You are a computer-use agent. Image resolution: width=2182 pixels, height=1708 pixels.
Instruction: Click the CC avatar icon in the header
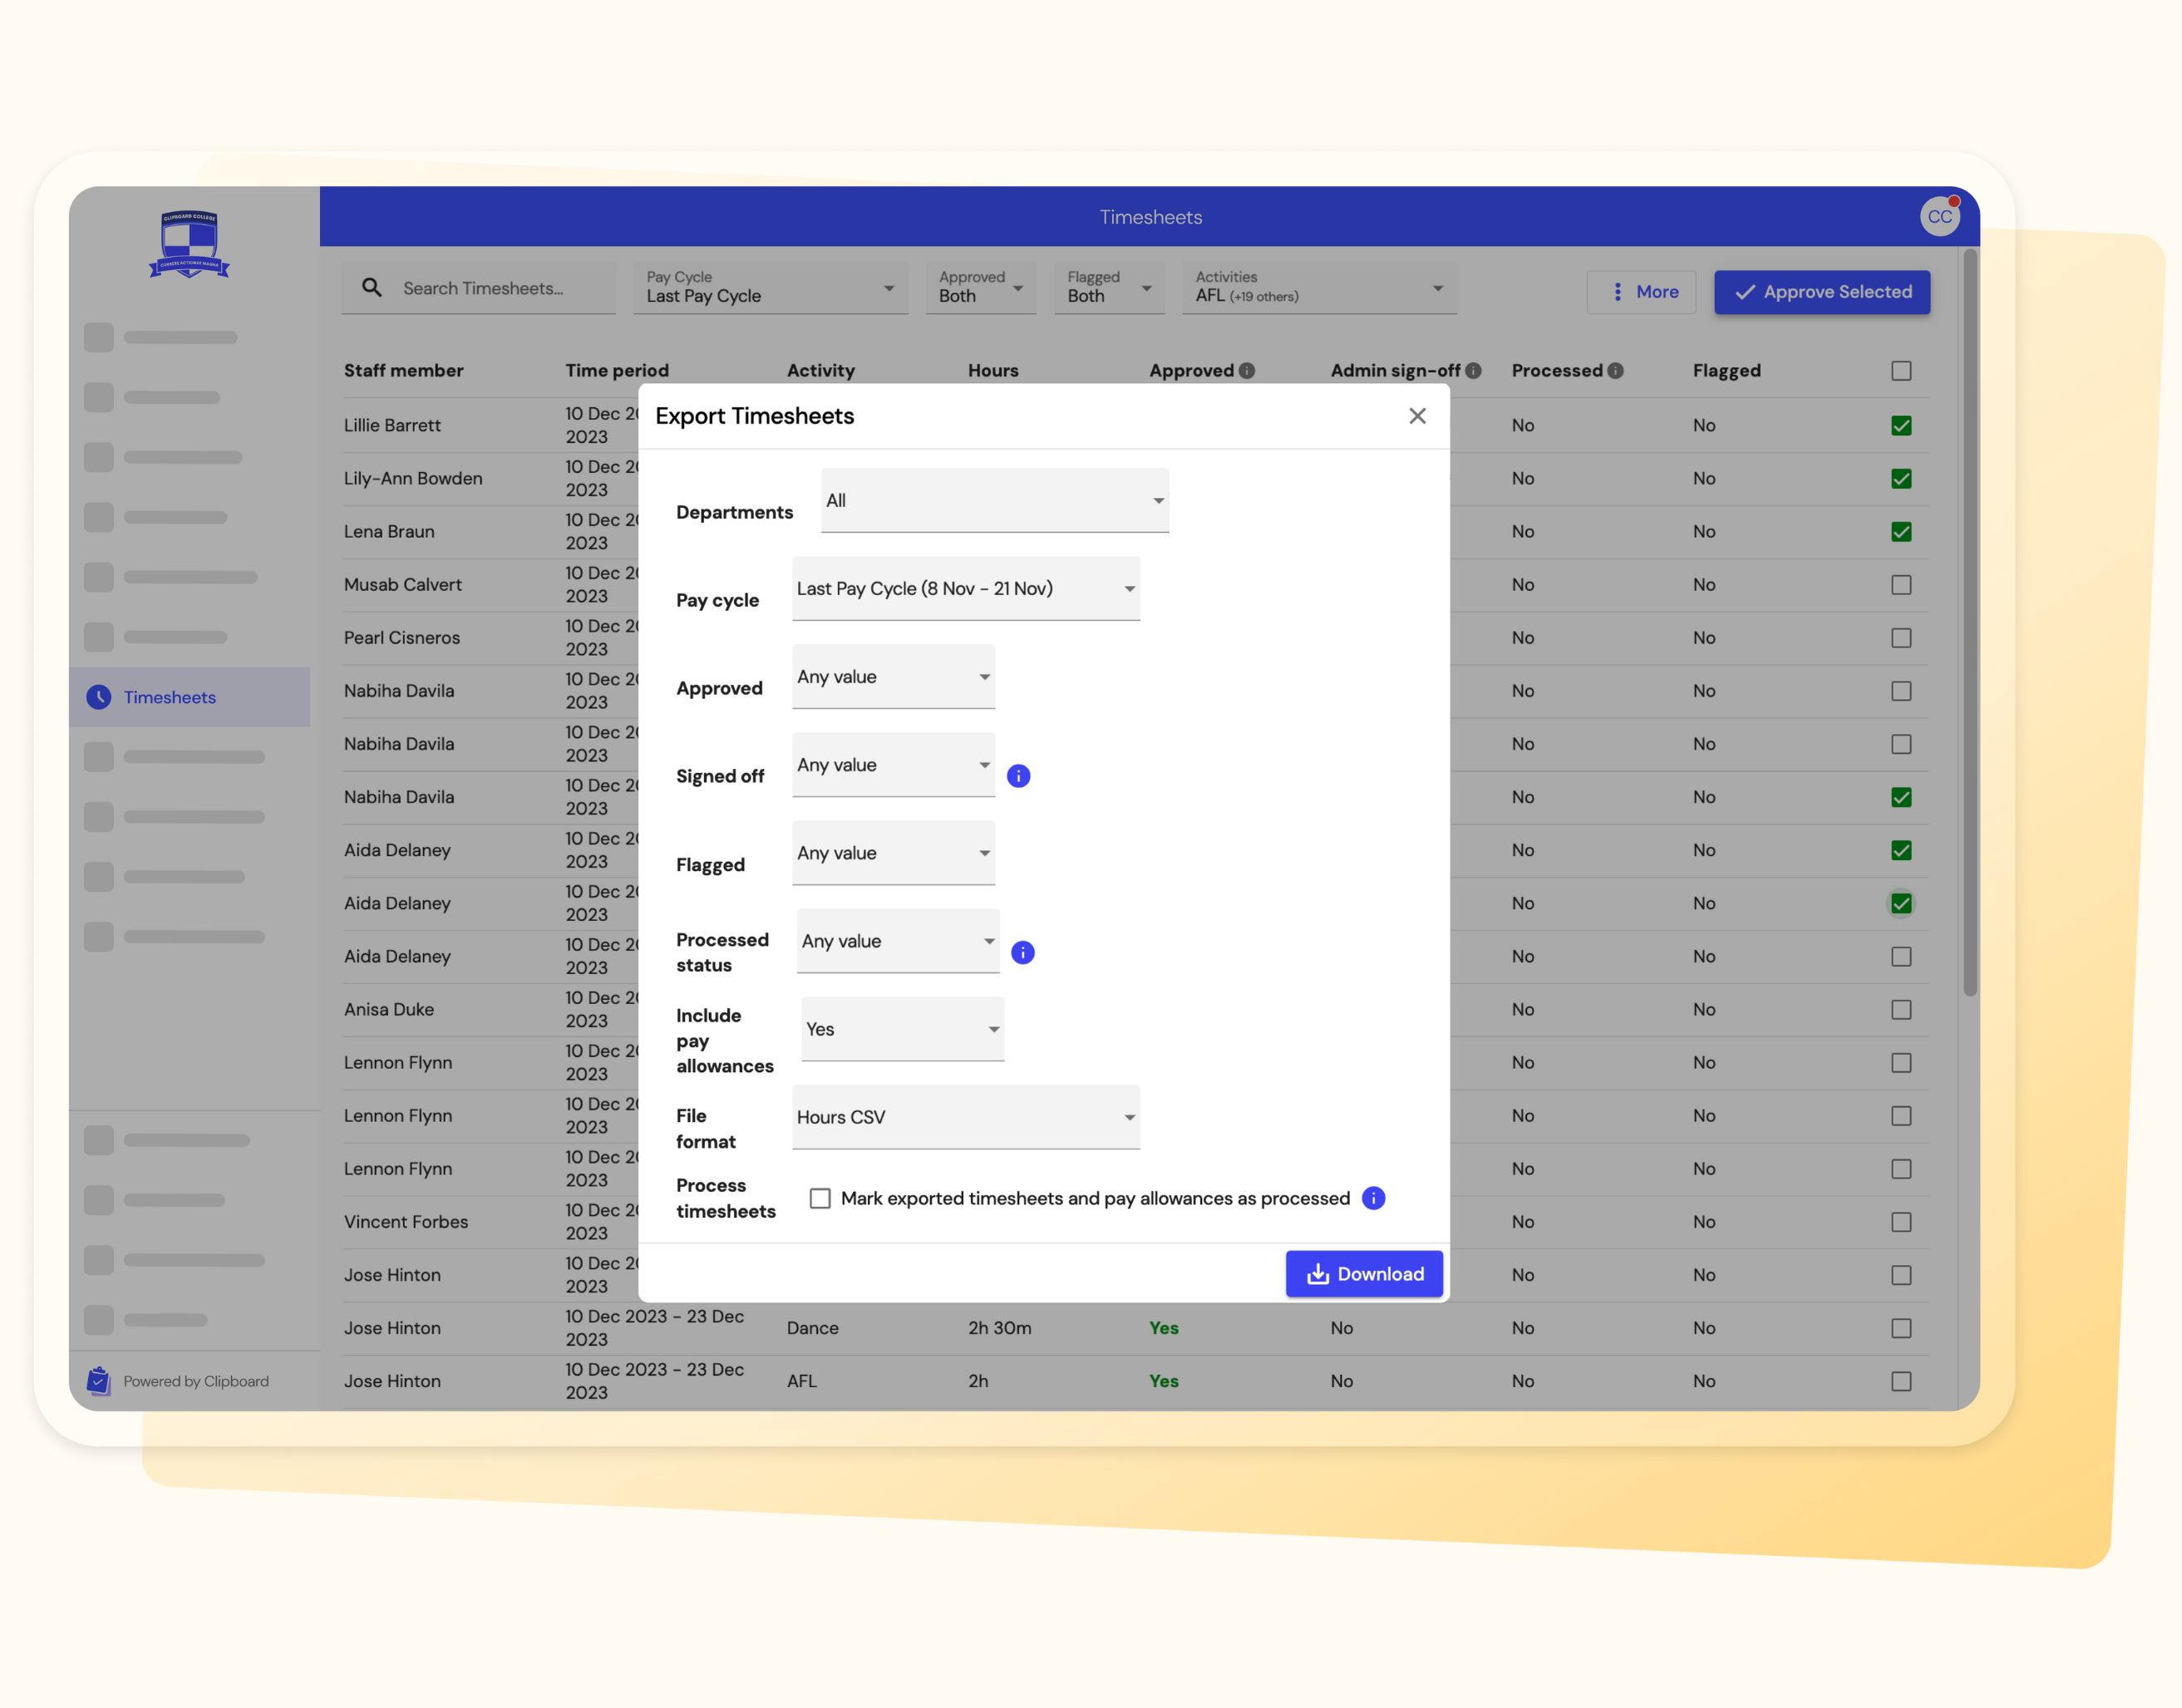tap(1940, 216)
